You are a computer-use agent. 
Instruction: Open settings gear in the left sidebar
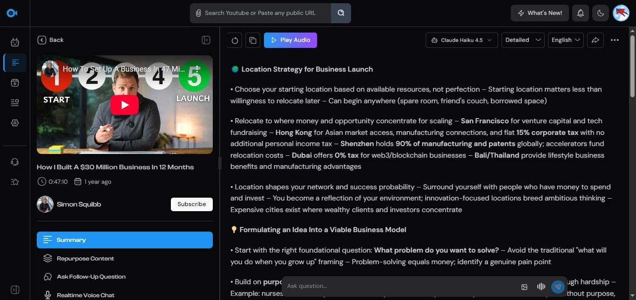(15, 123)
